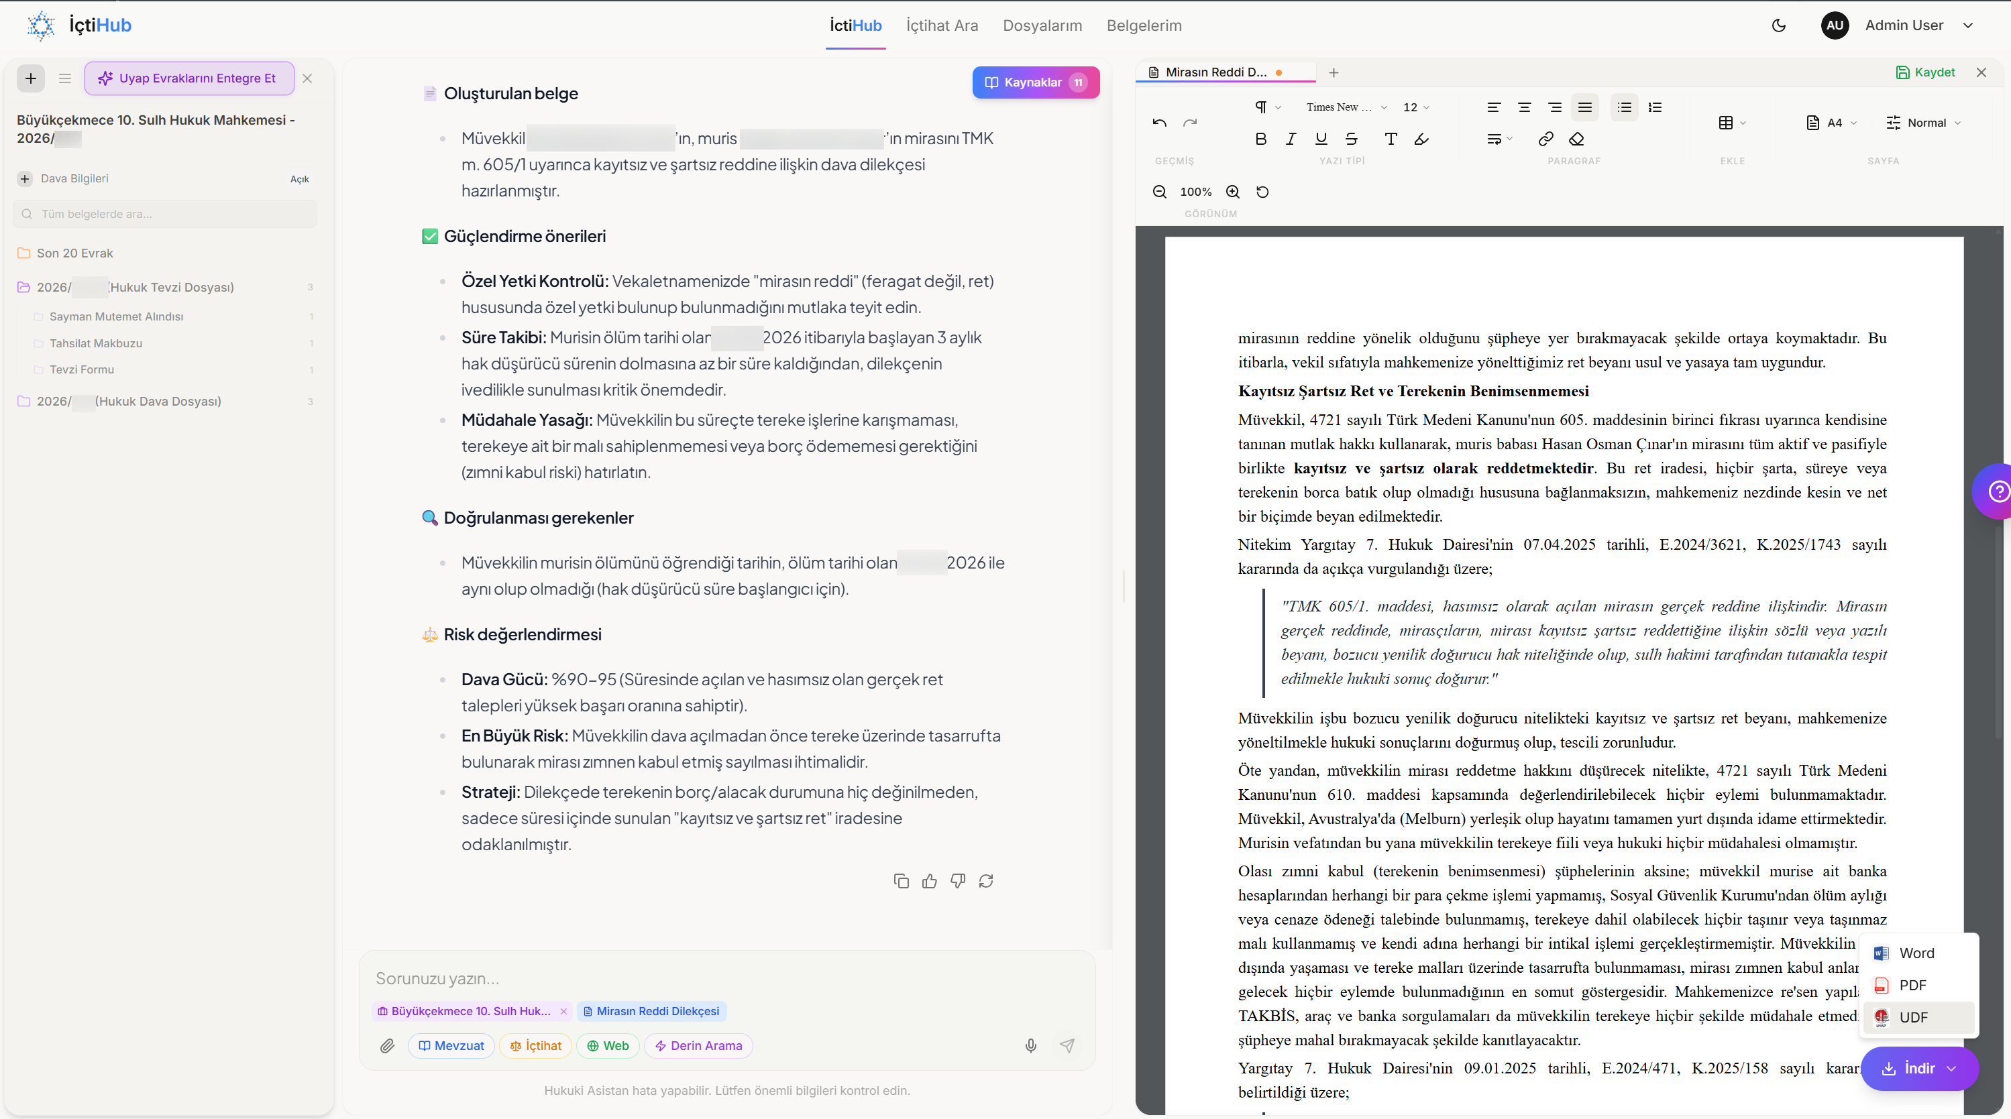The height and width of the screenshot is (1119, 2011).
Task: Undo the last edit in document editor
Action: (x=1159, y=123)
